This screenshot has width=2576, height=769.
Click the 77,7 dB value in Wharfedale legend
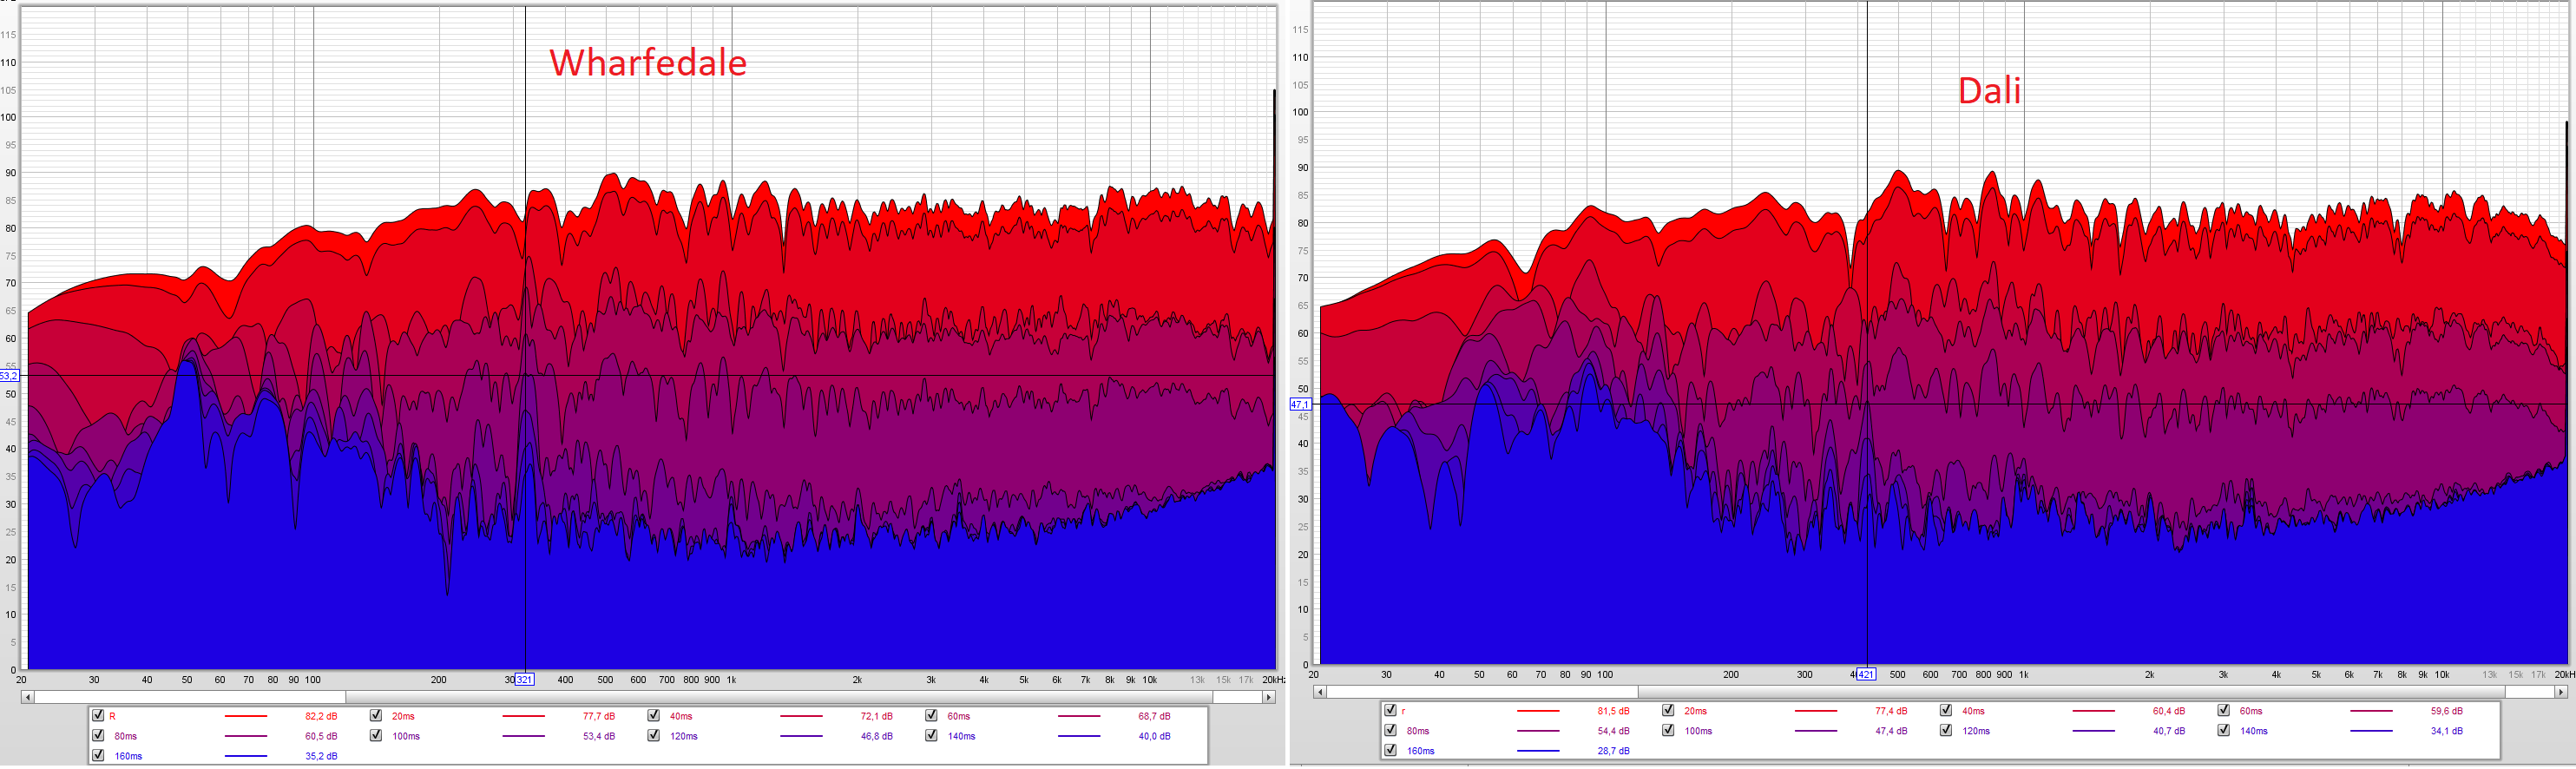click(x=599, y=716)
